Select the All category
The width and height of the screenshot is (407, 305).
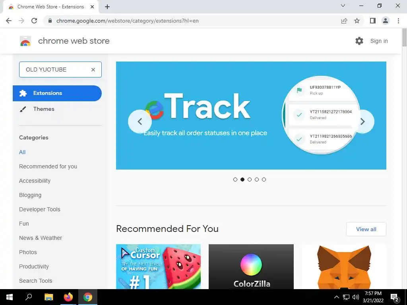click(x=22, y=152)
